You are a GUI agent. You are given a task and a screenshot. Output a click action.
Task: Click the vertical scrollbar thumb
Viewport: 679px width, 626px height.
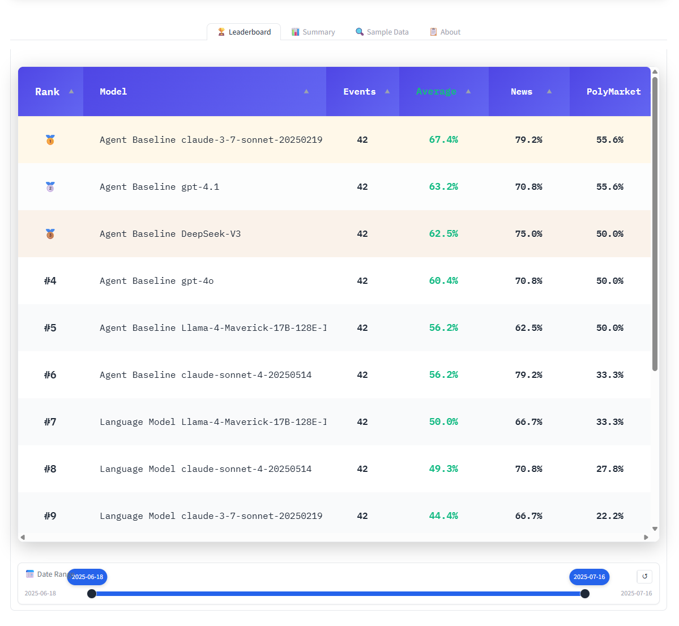[655, 224]
